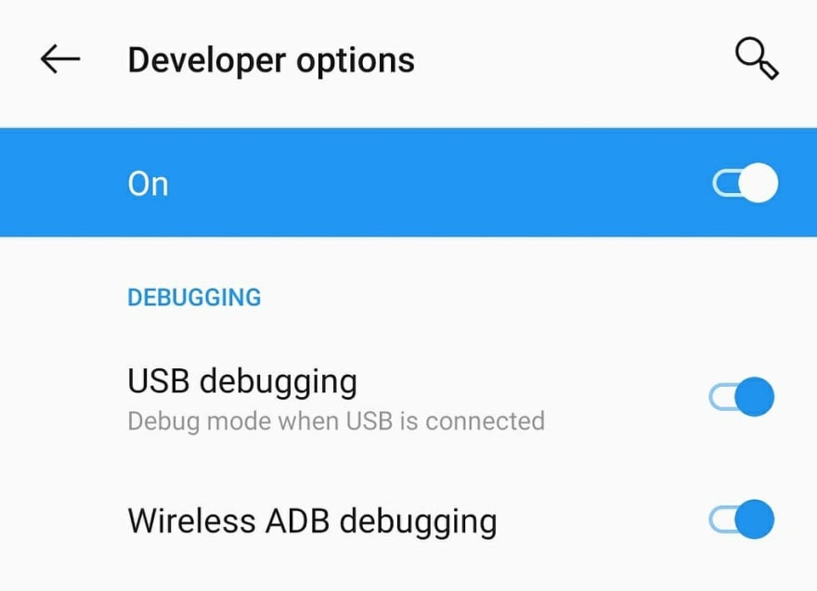Open search with the magnifier icon
Image resolution: width=817 pixels, height=591 pixels.
point(757,58)
